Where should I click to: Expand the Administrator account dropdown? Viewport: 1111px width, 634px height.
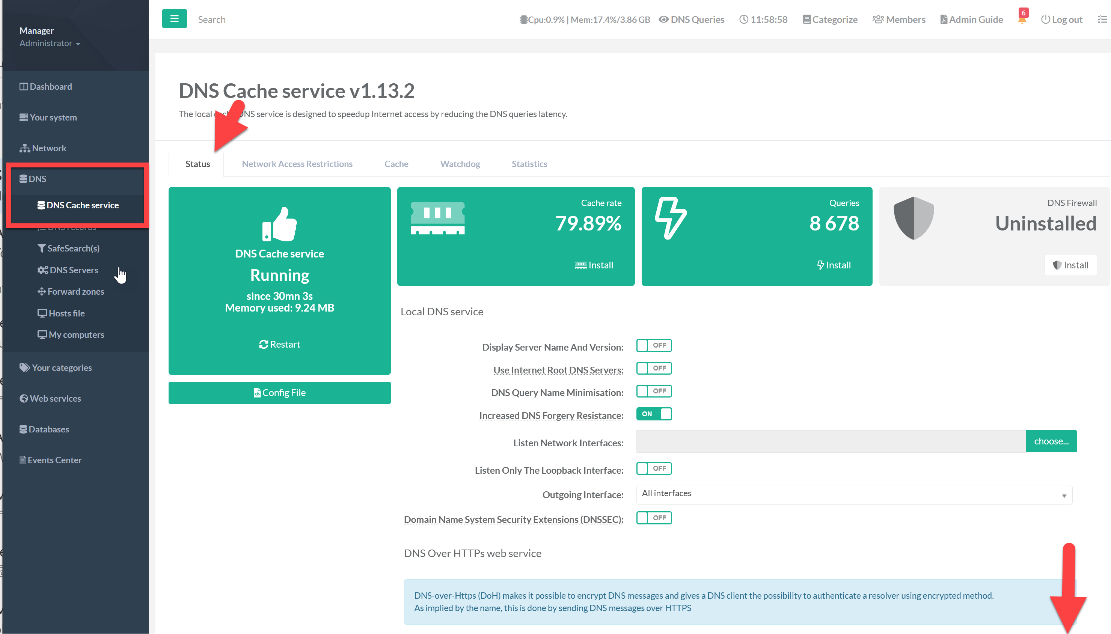[50, 43]
